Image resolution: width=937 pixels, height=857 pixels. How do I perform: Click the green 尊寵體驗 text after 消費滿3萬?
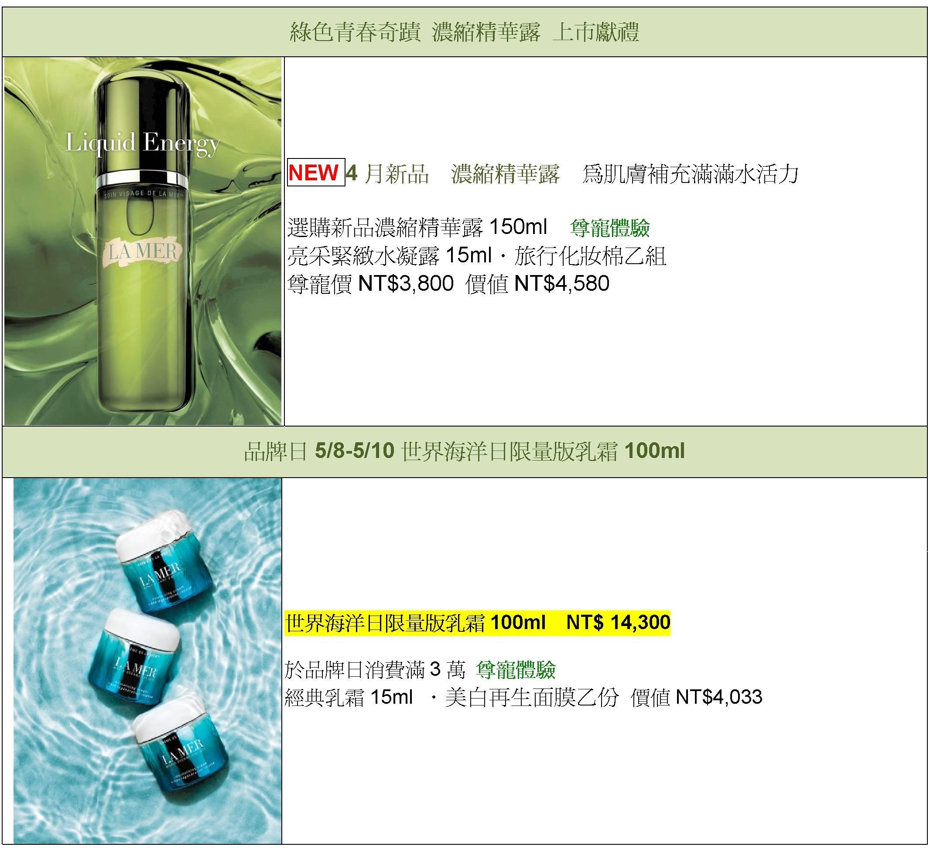click(x=516, y=670)
